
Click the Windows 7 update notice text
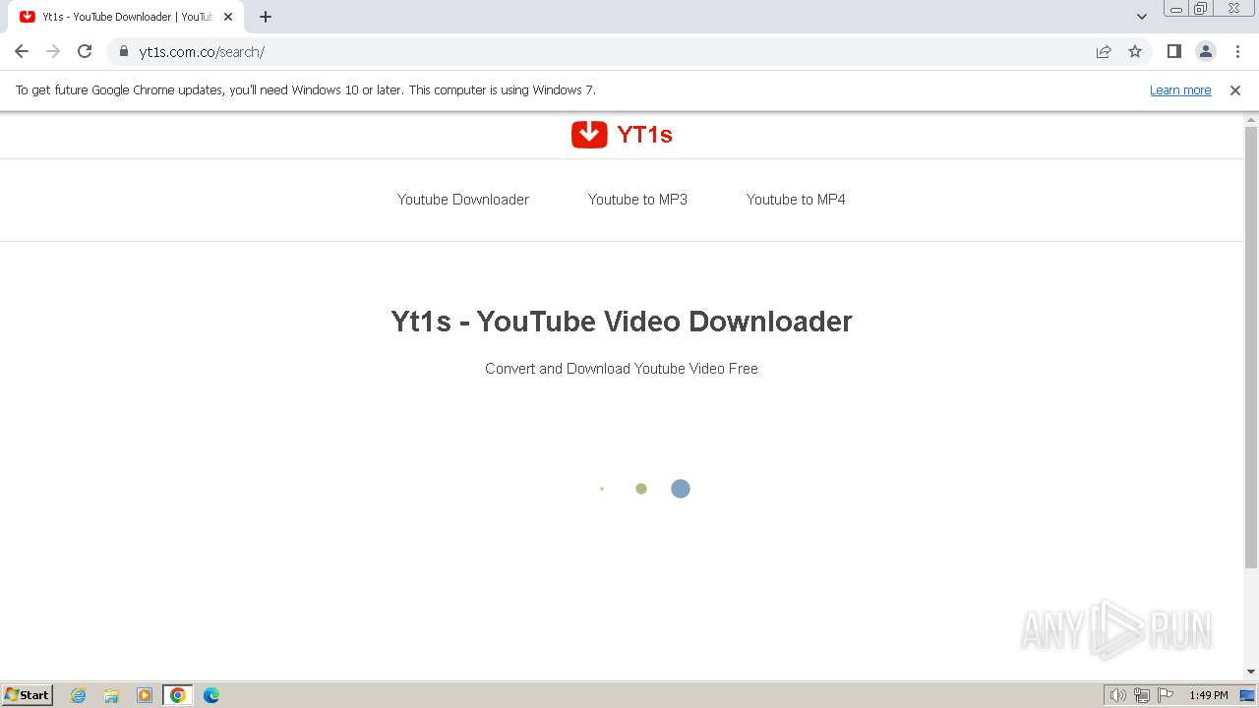[x=306, y=89]
